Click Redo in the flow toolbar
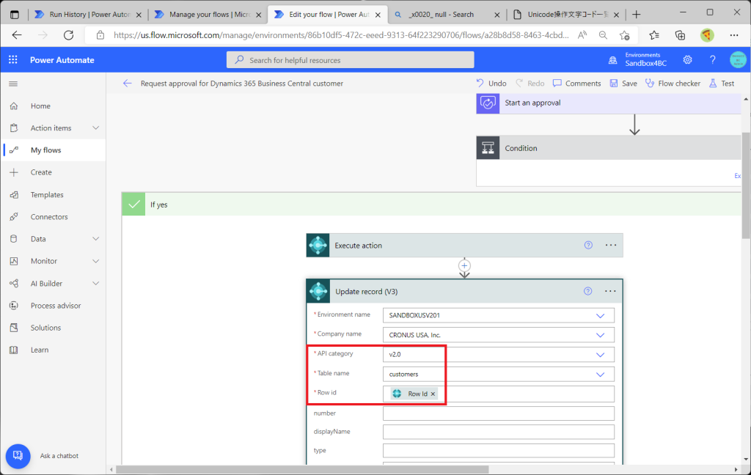This screenshot has height=475, width=751. click(530, 84)
